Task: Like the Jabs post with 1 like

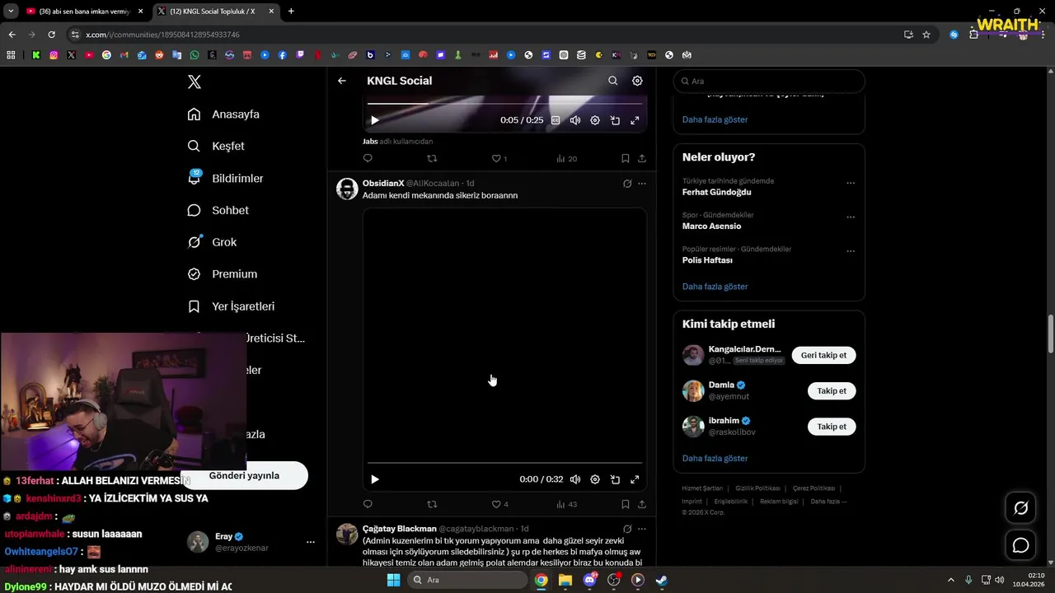Action: pyautogui.click(x=499, y=158)
